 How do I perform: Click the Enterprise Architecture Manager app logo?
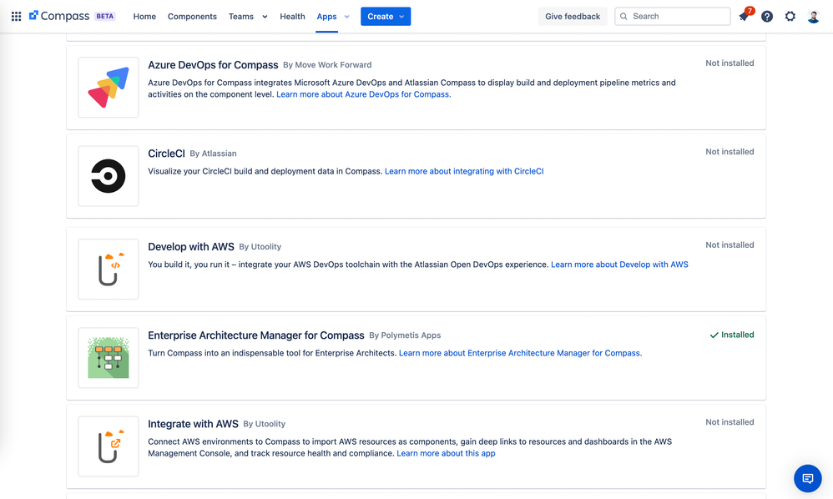click(x=109, y=358)
